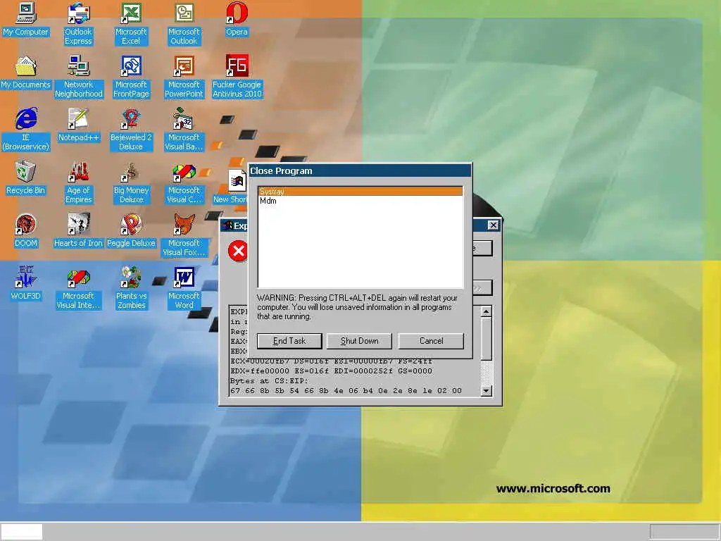Select Systray in the Close Program list
This screenshot has height=541, width=721.
pos(360,192)
